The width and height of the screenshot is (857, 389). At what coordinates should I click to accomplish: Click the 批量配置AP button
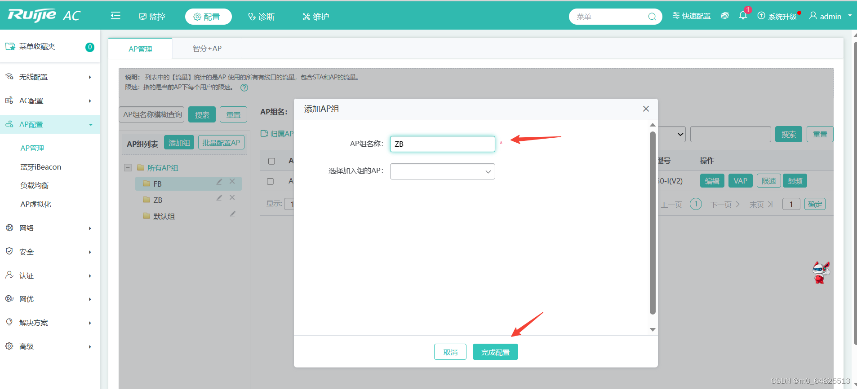[221, 143]
